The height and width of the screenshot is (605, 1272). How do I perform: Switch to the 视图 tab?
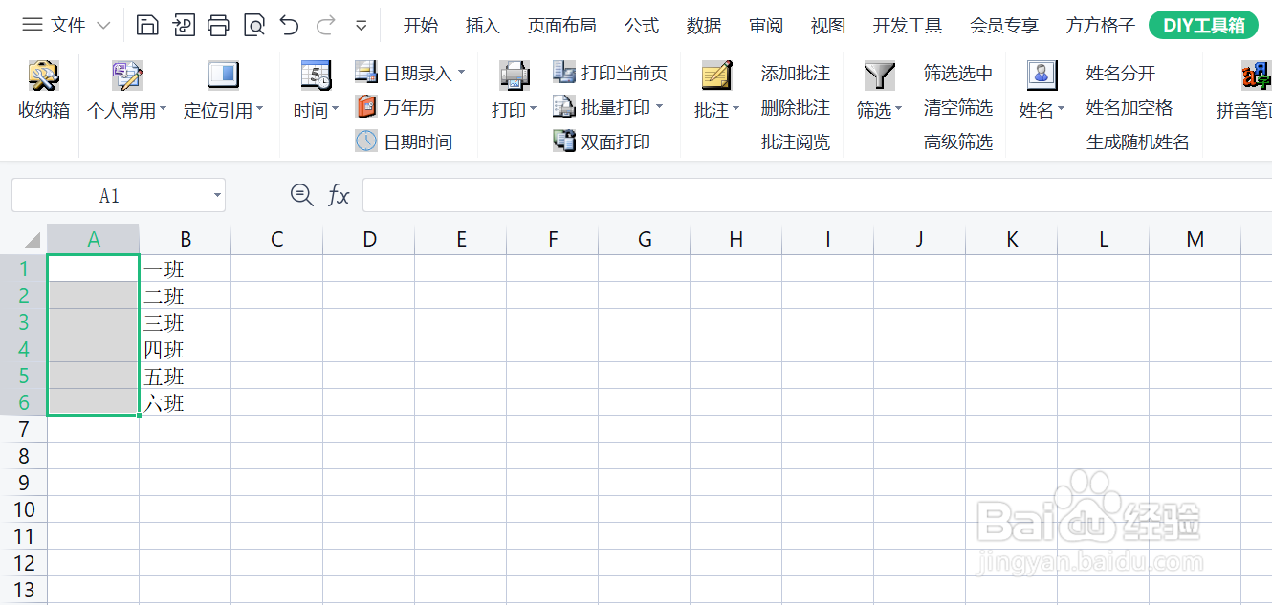click(828, 26)
